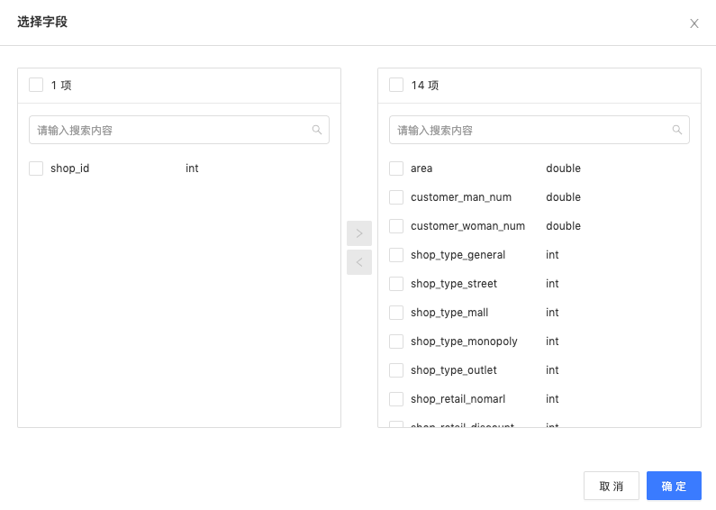This screenshot has height=510, width=716.
Task: Check the shop_retail_nomarl checkbox
Action: (x=396, y=398)
